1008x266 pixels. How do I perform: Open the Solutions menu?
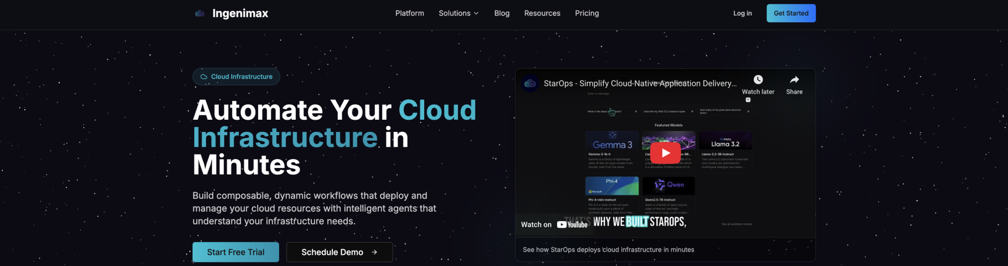coord(455,13)
